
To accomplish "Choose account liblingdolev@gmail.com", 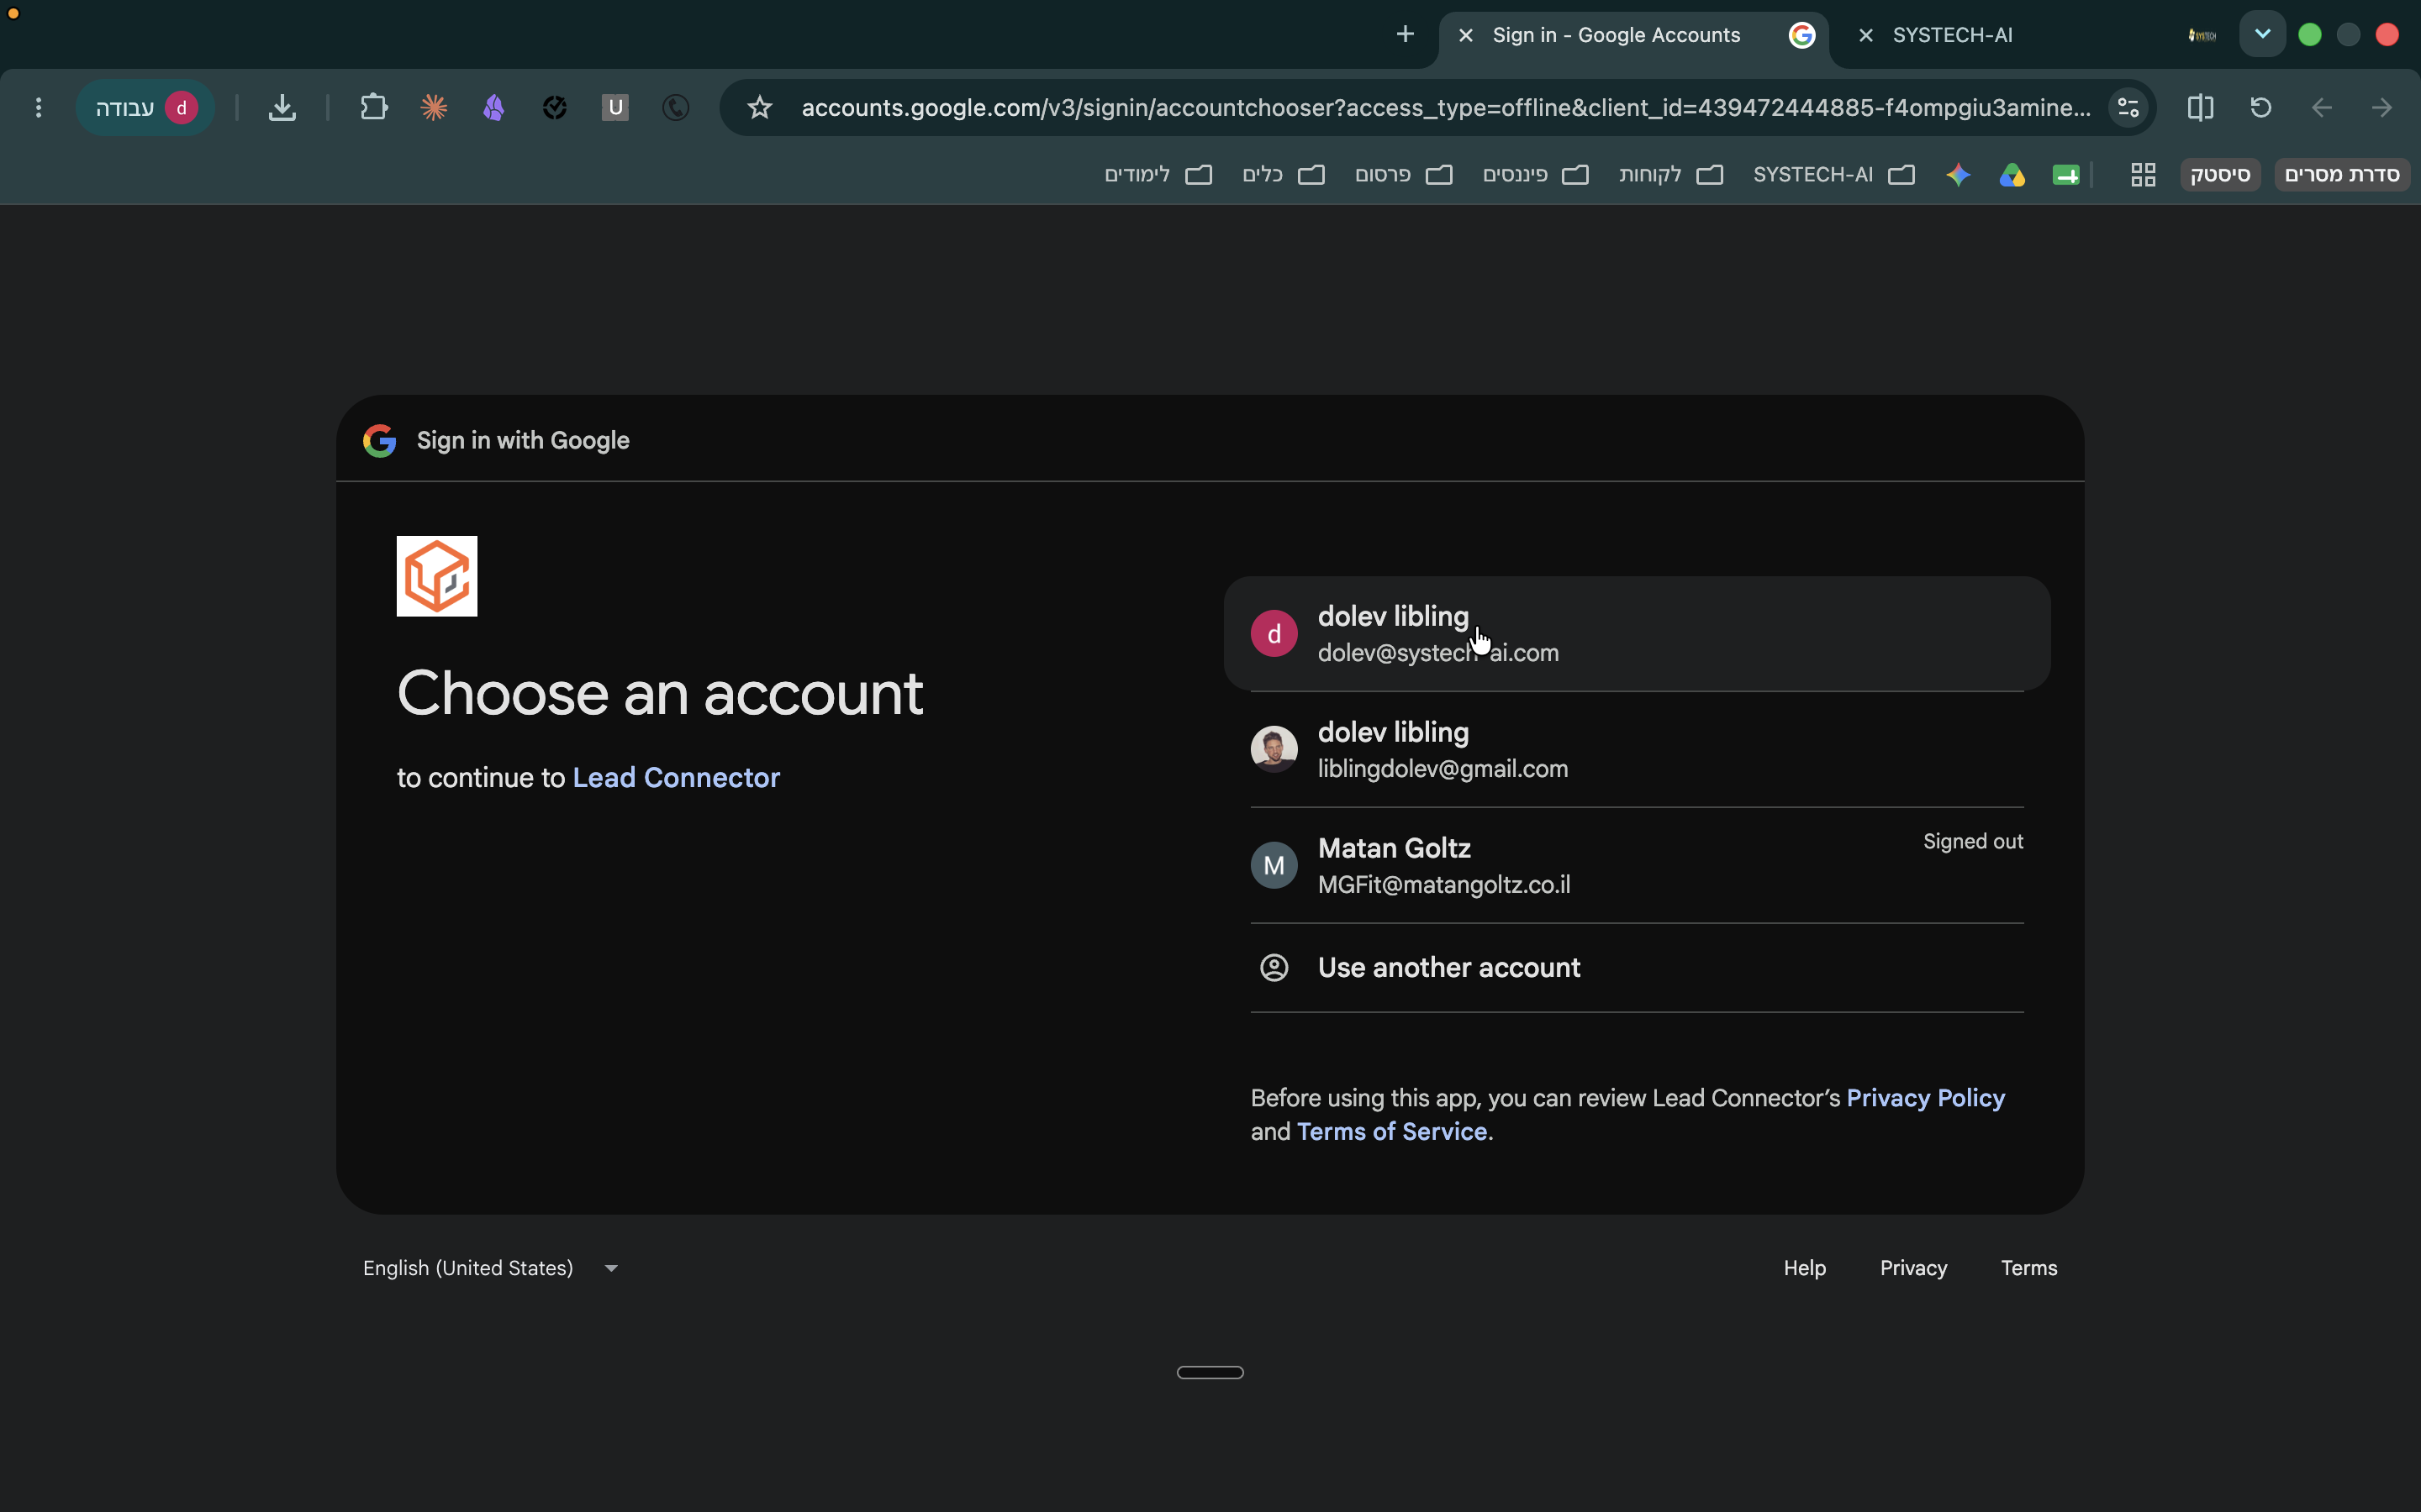I will click(x=1637, y=749).
